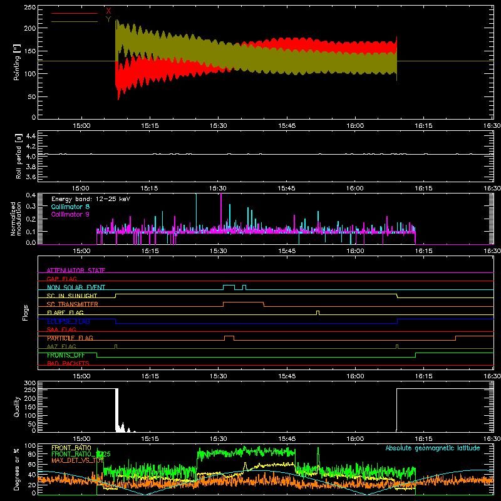Click 15:45 tick label under Flags plot

(287, 376)
